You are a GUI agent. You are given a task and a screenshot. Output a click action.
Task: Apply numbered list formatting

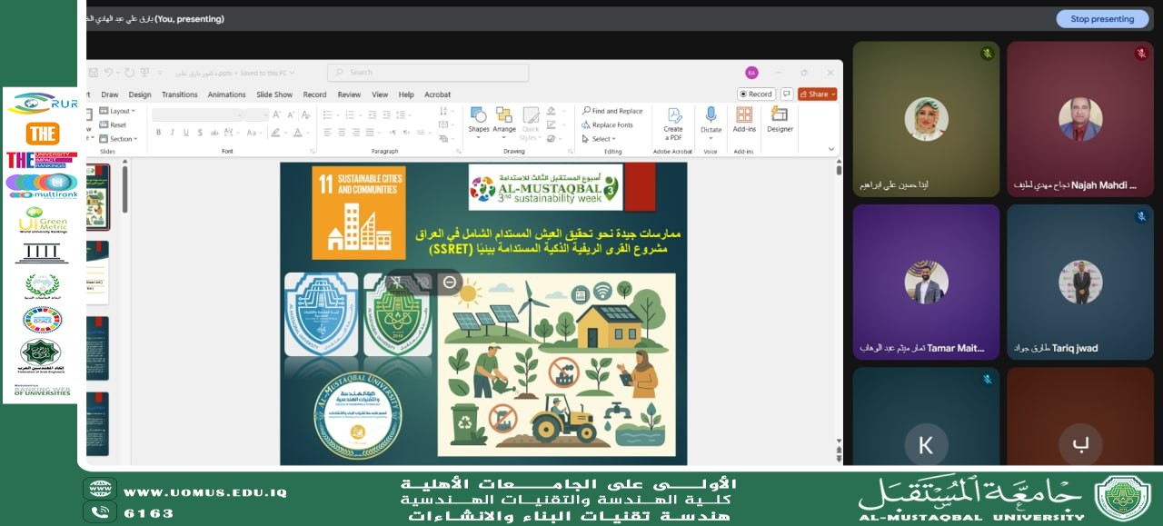(x=351, y=114)
